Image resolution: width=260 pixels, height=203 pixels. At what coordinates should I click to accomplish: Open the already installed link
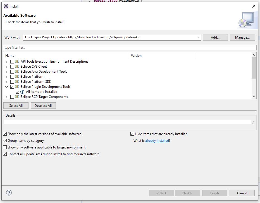(157, 141)
